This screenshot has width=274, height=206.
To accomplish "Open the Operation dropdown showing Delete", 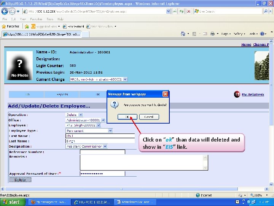I will point(74,115).
